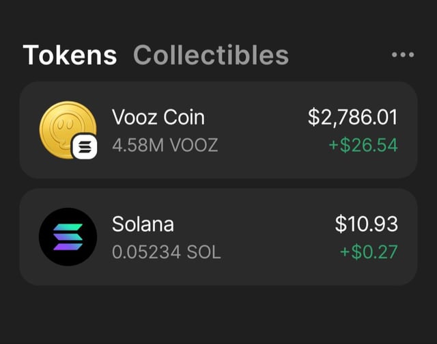Click the round Solana logo icon
Viewport: 437px width, 344px height.
(x=68, y=237)
